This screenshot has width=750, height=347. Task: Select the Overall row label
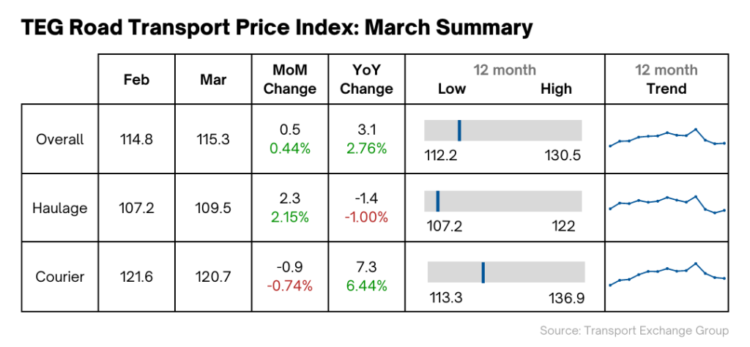[x=60, y=139]
